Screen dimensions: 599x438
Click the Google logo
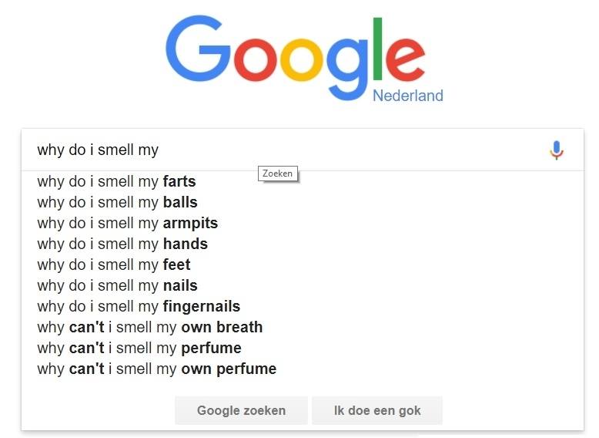296,57
